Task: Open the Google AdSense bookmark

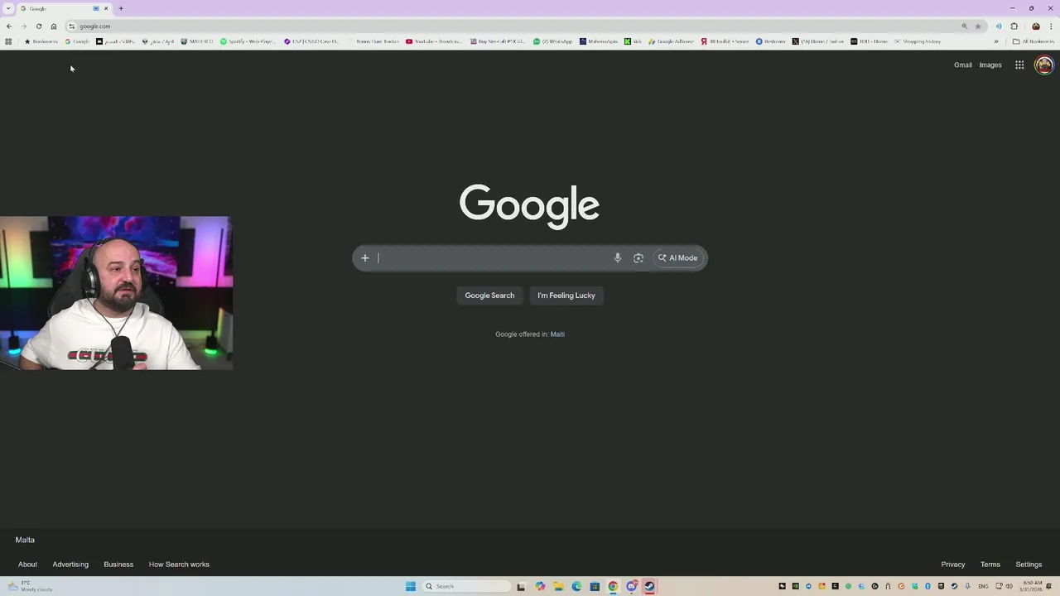Action: [x=671, y=41]
